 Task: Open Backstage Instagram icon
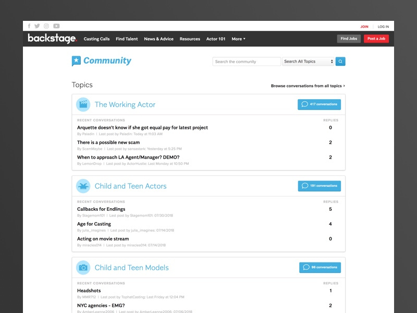click(x=46, y=26)
